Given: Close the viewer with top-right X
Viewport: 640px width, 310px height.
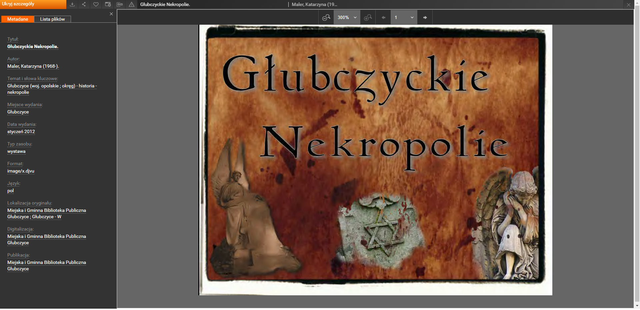Looking at the screenshot, I should 628,5.
